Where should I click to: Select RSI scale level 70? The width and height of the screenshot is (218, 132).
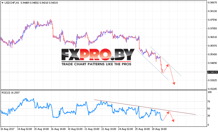click(209, 102)
